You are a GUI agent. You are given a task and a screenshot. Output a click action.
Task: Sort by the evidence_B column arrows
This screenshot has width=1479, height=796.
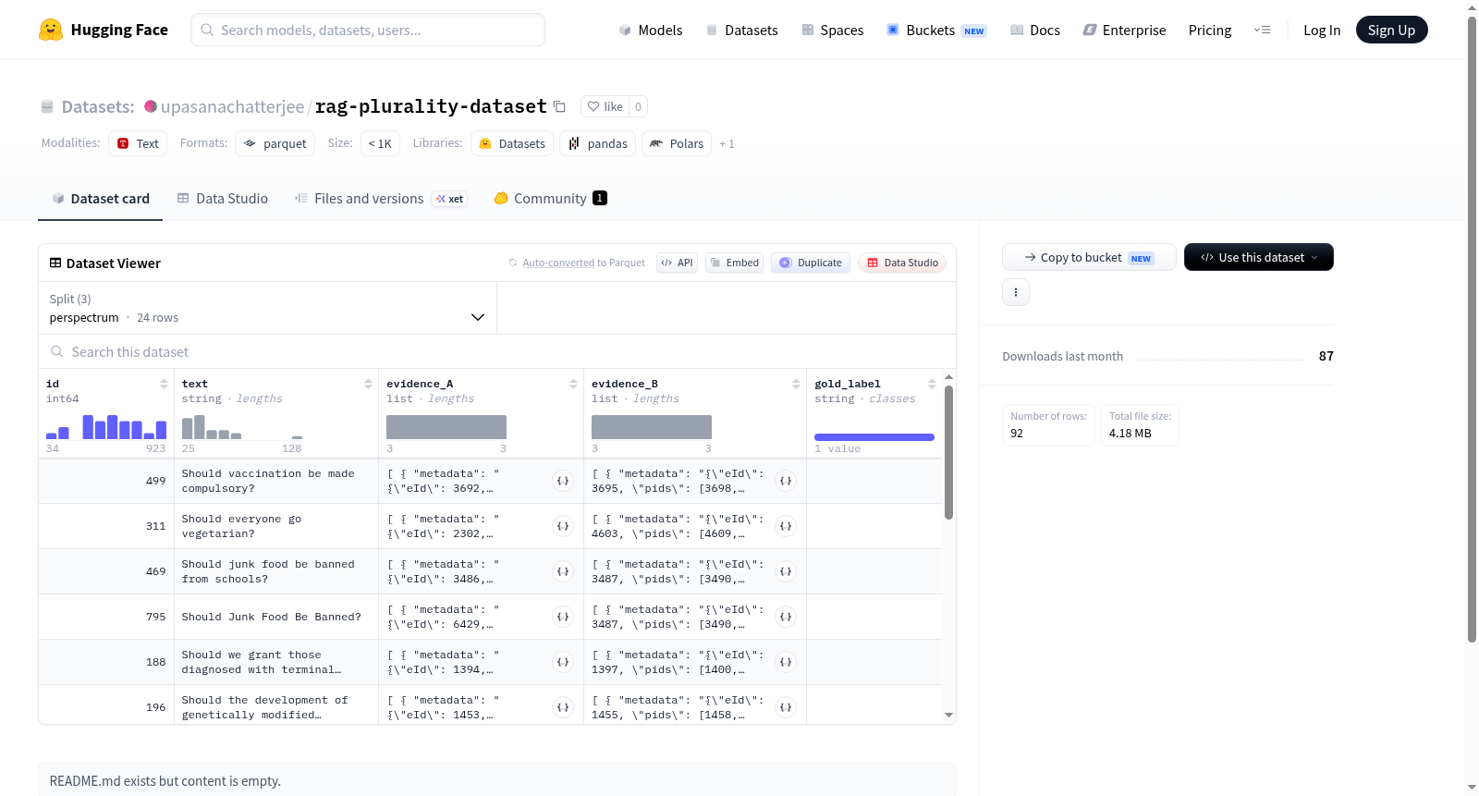coord(796,384)
